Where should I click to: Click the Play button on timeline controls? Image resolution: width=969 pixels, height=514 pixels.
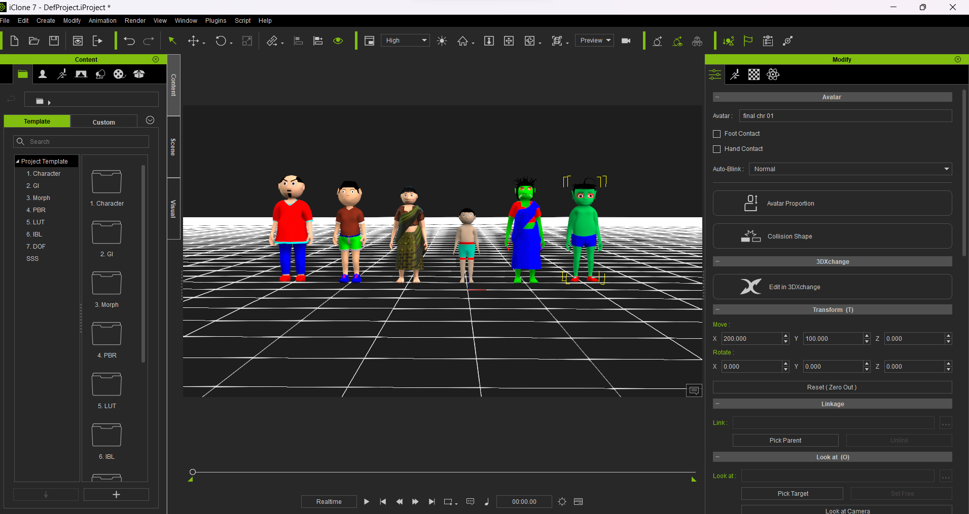point(366,501)
